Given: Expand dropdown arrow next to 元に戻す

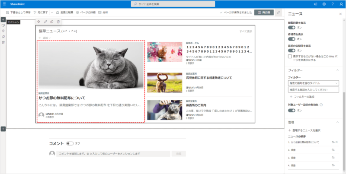Looking at the screenshot, I should click(x=52, y=13).
